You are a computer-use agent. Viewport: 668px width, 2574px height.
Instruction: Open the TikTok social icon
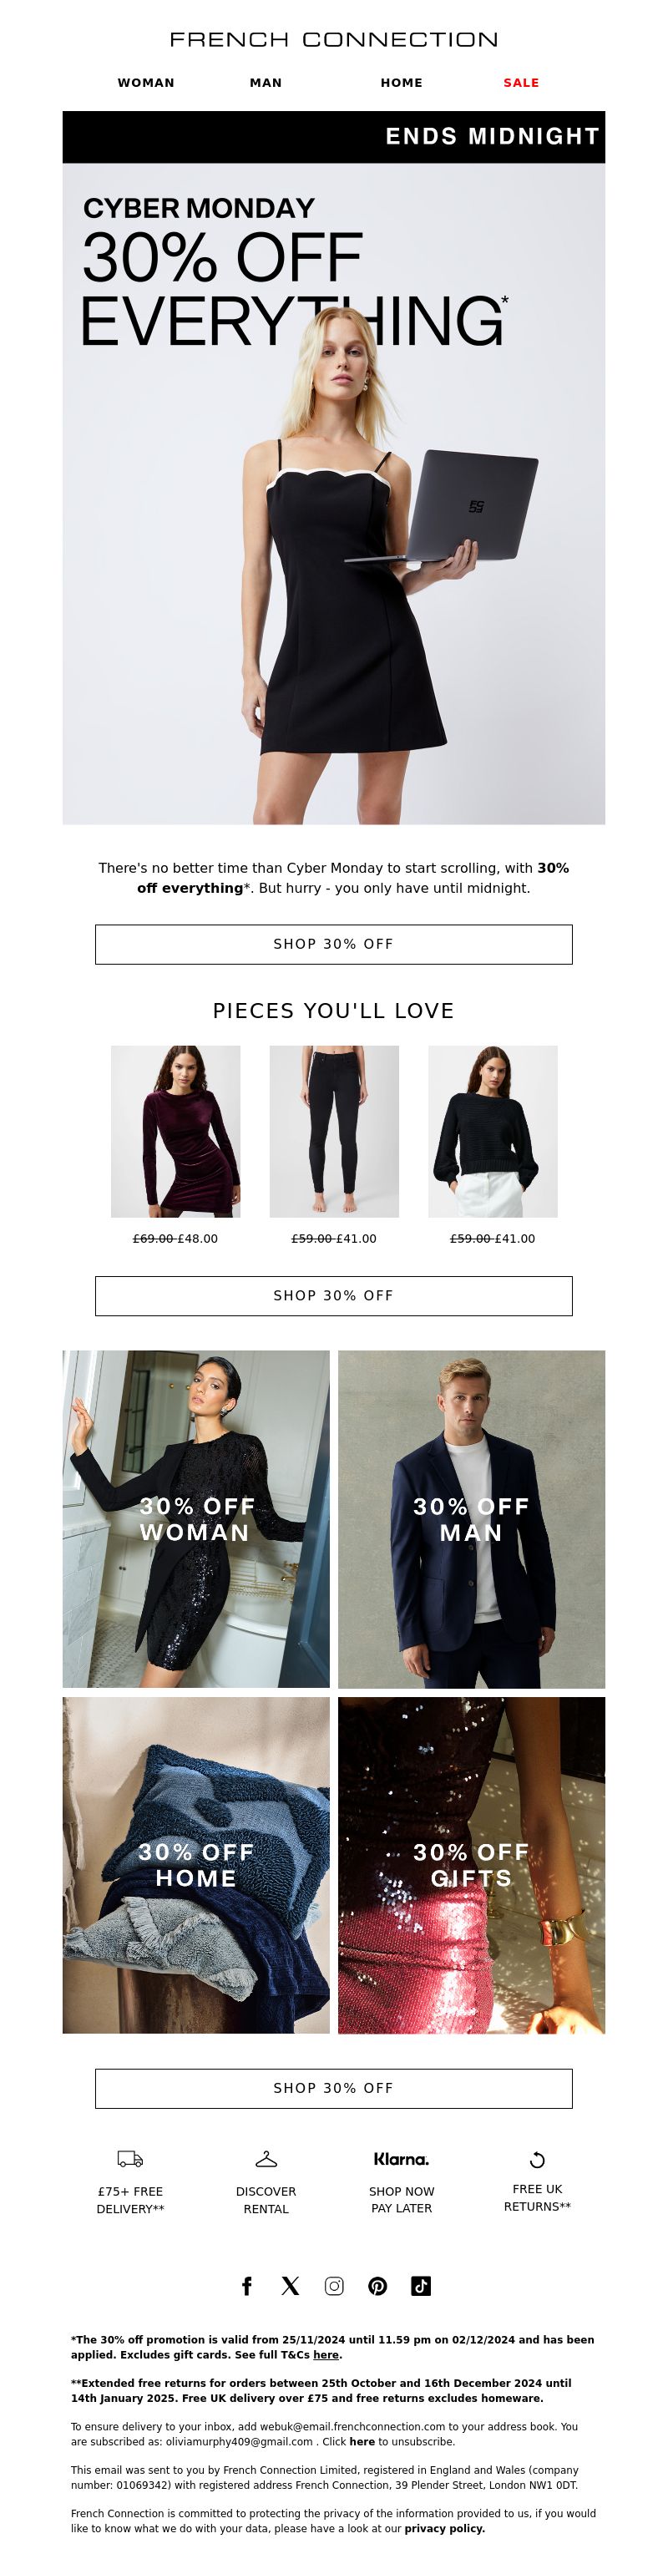pos(422,2285)
